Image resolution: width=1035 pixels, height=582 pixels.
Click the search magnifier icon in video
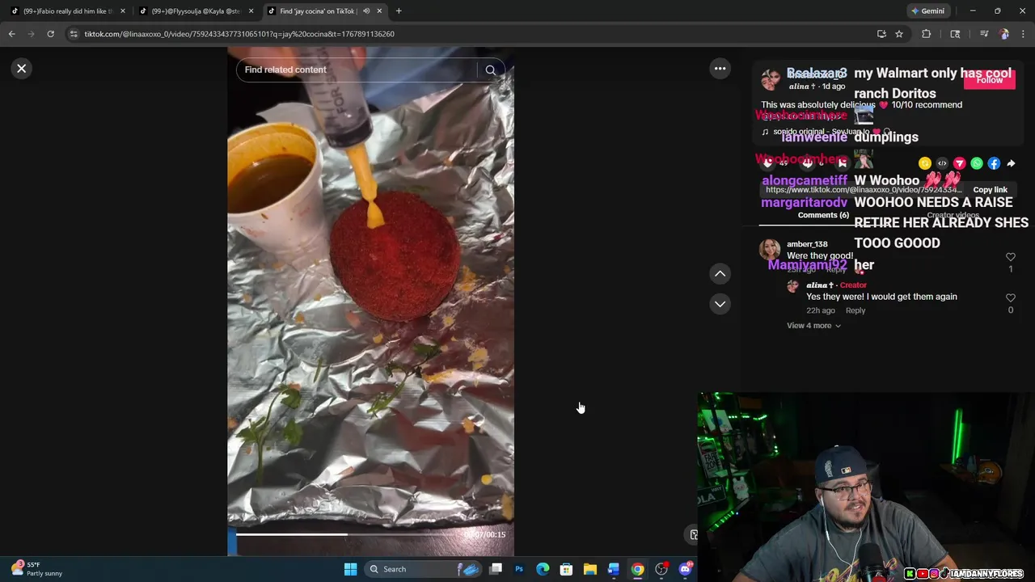click(490, 70)
